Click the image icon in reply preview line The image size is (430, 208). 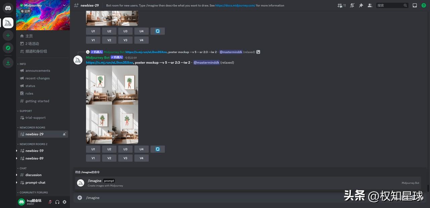tap(258, 52)
